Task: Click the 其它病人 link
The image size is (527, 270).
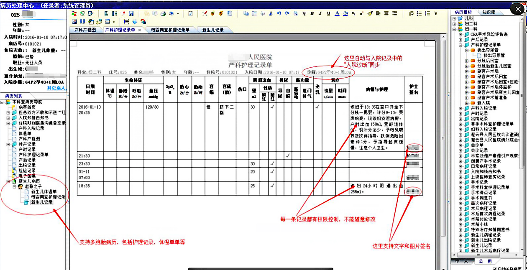Action: point(56,88)
